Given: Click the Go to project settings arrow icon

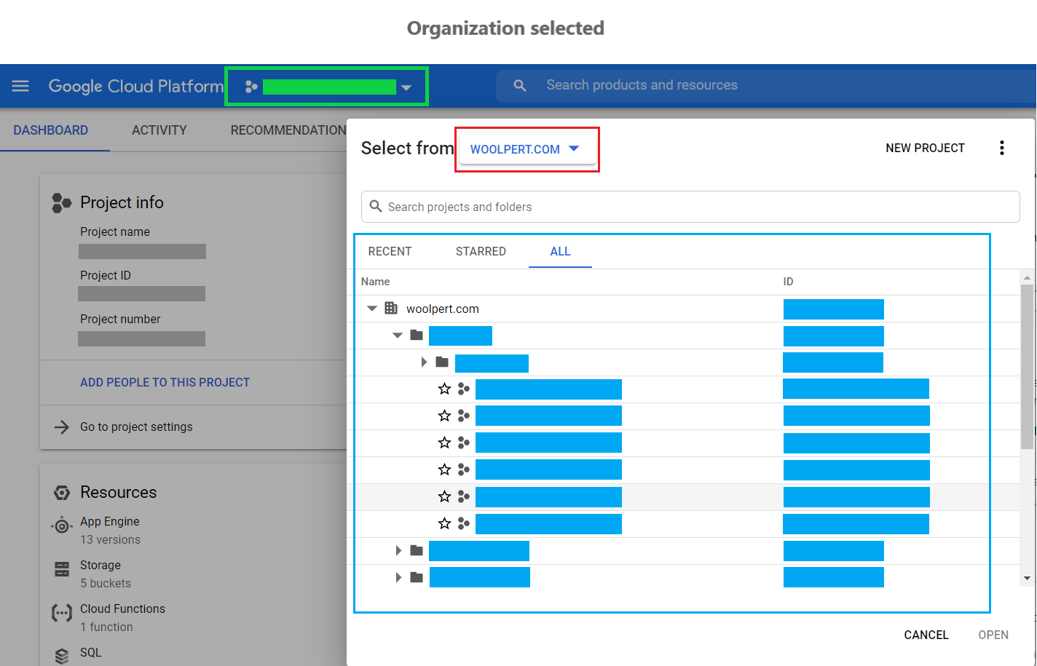Looking at the screenshot, I should [x=62, y=427].
